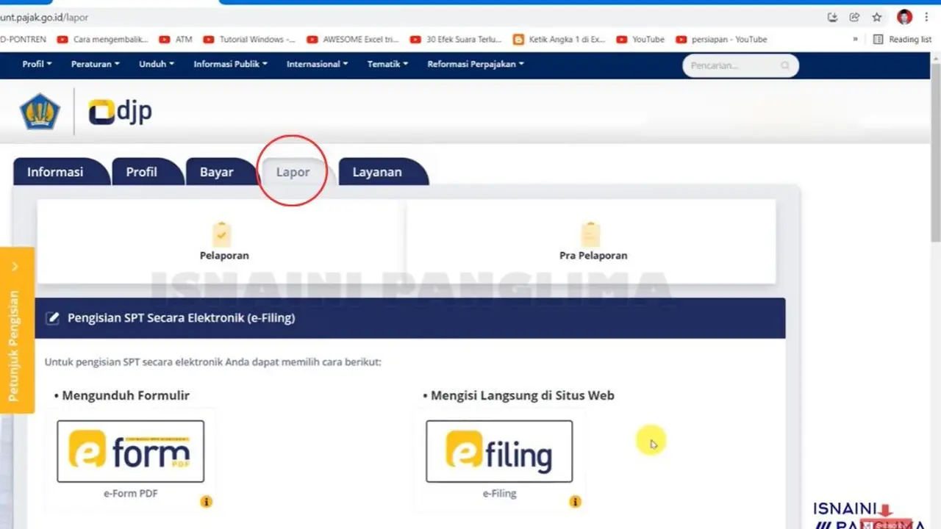Click the DJP logo
941x529 pixels.
pos(119,111)
